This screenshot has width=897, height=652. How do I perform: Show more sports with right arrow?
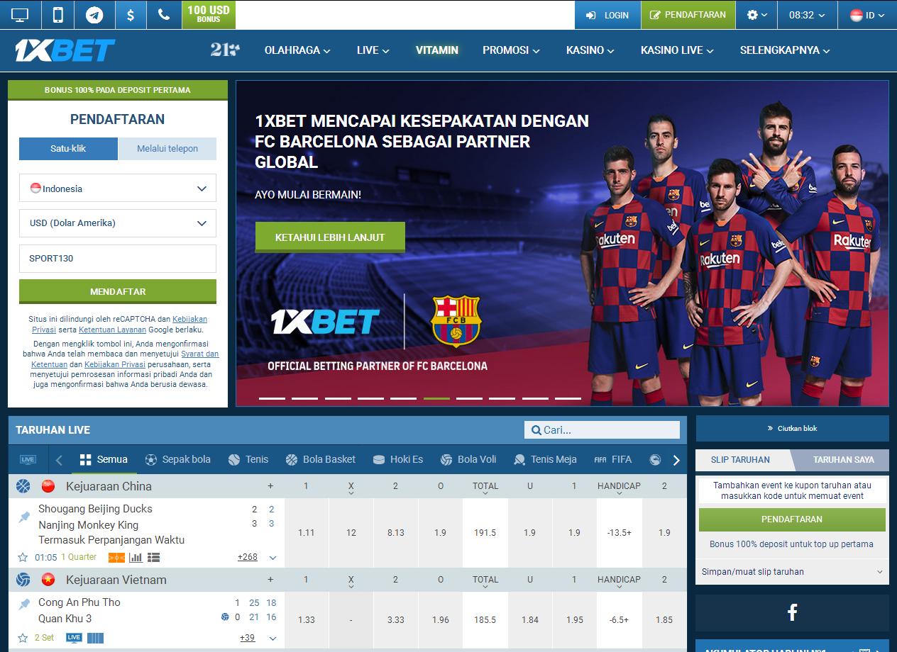pos(676,460)
